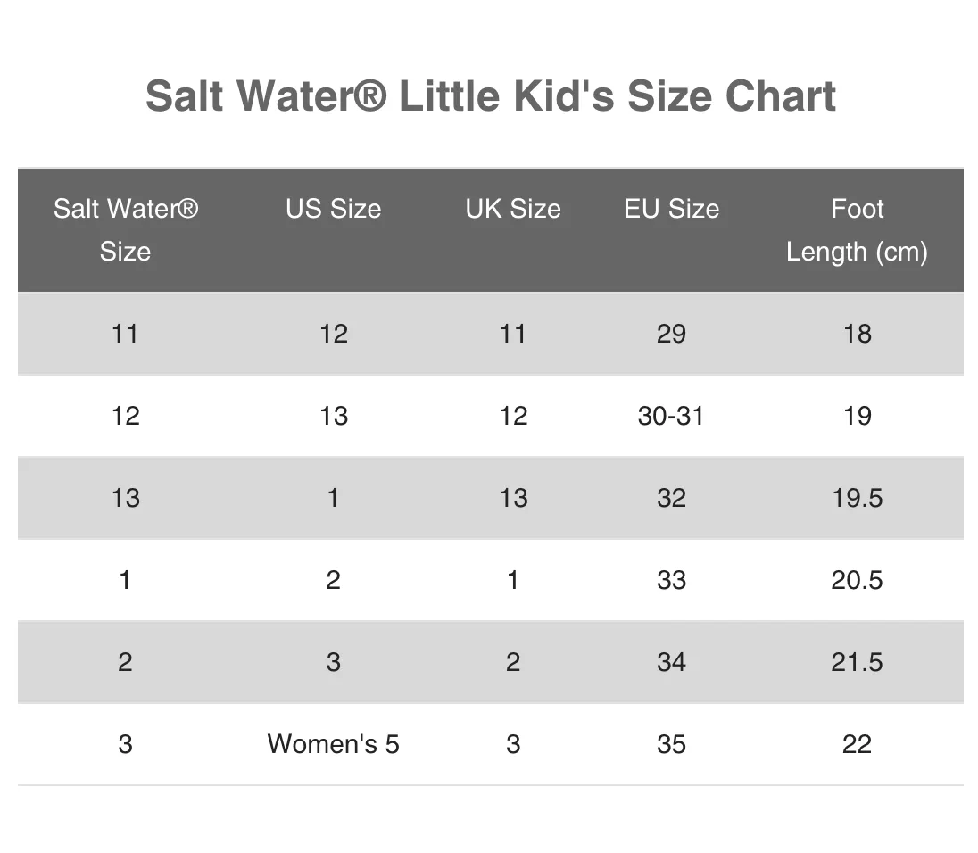This screenshot has height=853, width=978.
Task: Select the foot length 19 cell
Action: [857, 416]
